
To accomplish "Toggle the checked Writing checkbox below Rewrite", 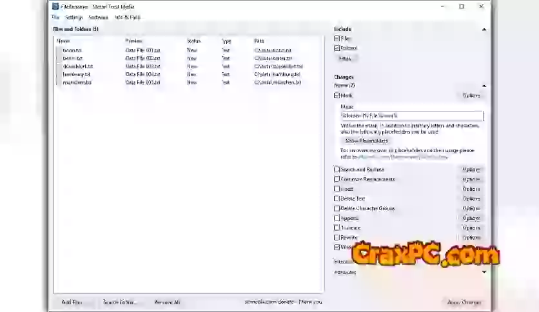I will coord(337,247).
